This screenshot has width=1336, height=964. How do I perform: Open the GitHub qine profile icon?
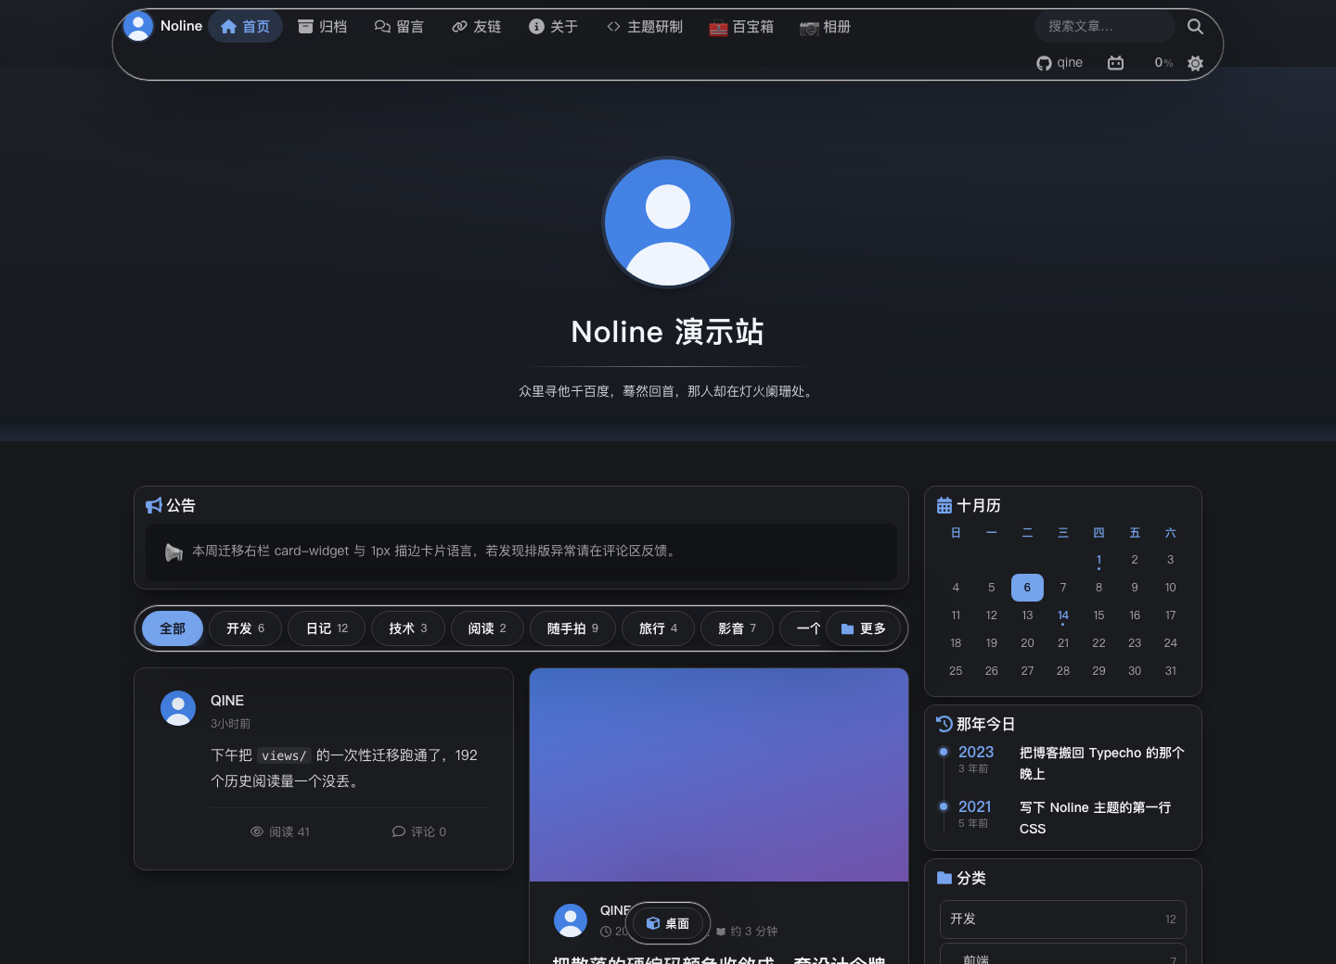click(x=1044, y=63)
